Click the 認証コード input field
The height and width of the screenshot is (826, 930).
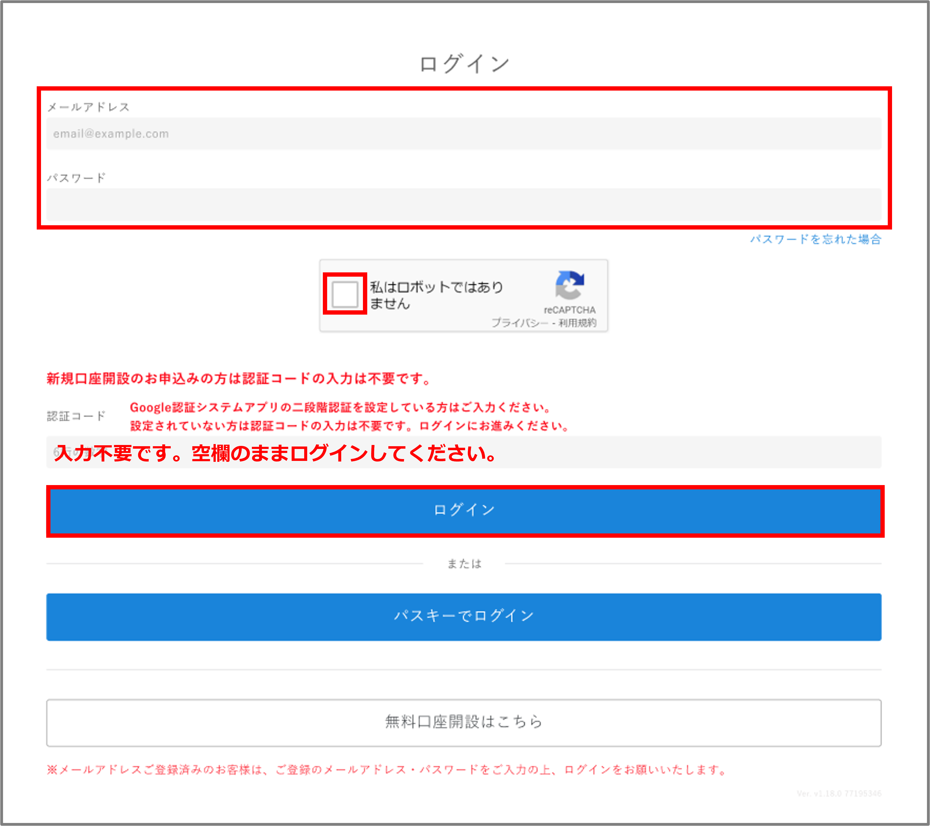click(464, 452)
